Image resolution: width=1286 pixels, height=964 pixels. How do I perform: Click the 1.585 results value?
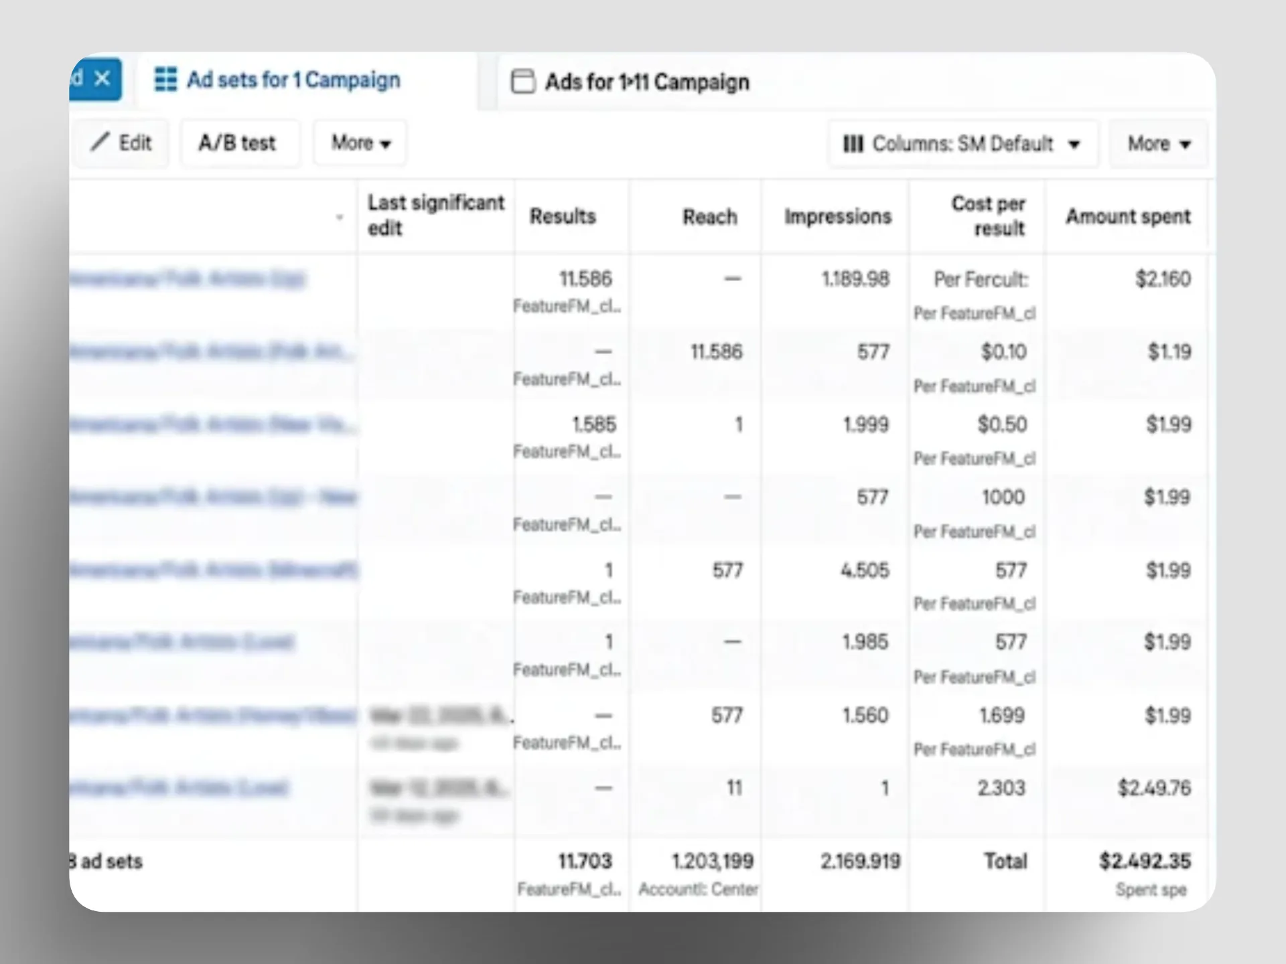click(593, 424)
